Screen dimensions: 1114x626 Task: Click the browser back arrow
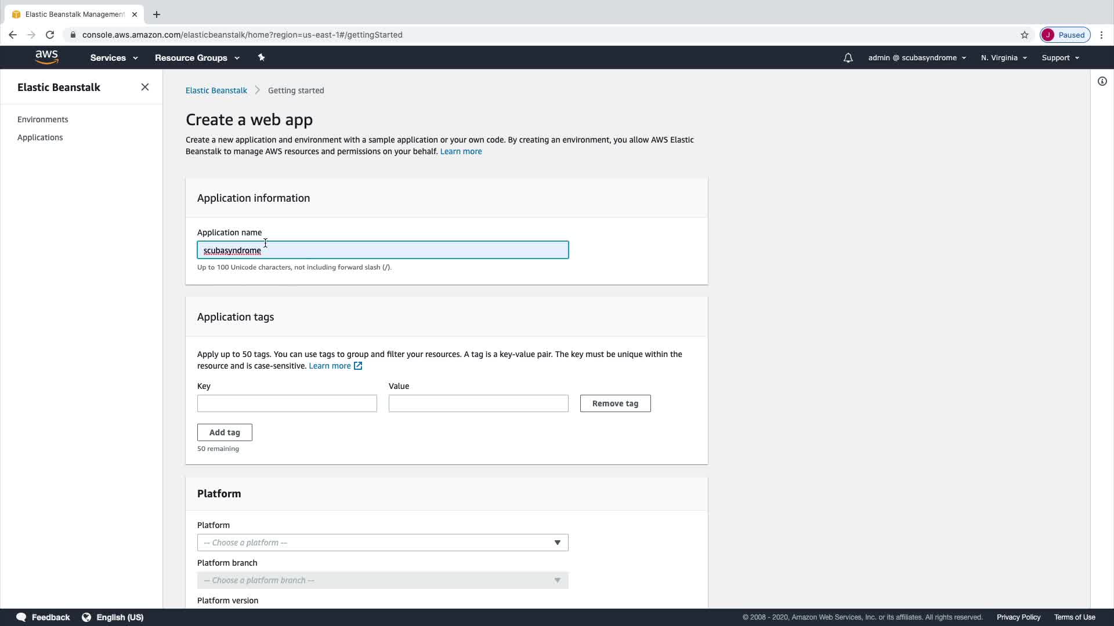13,35
